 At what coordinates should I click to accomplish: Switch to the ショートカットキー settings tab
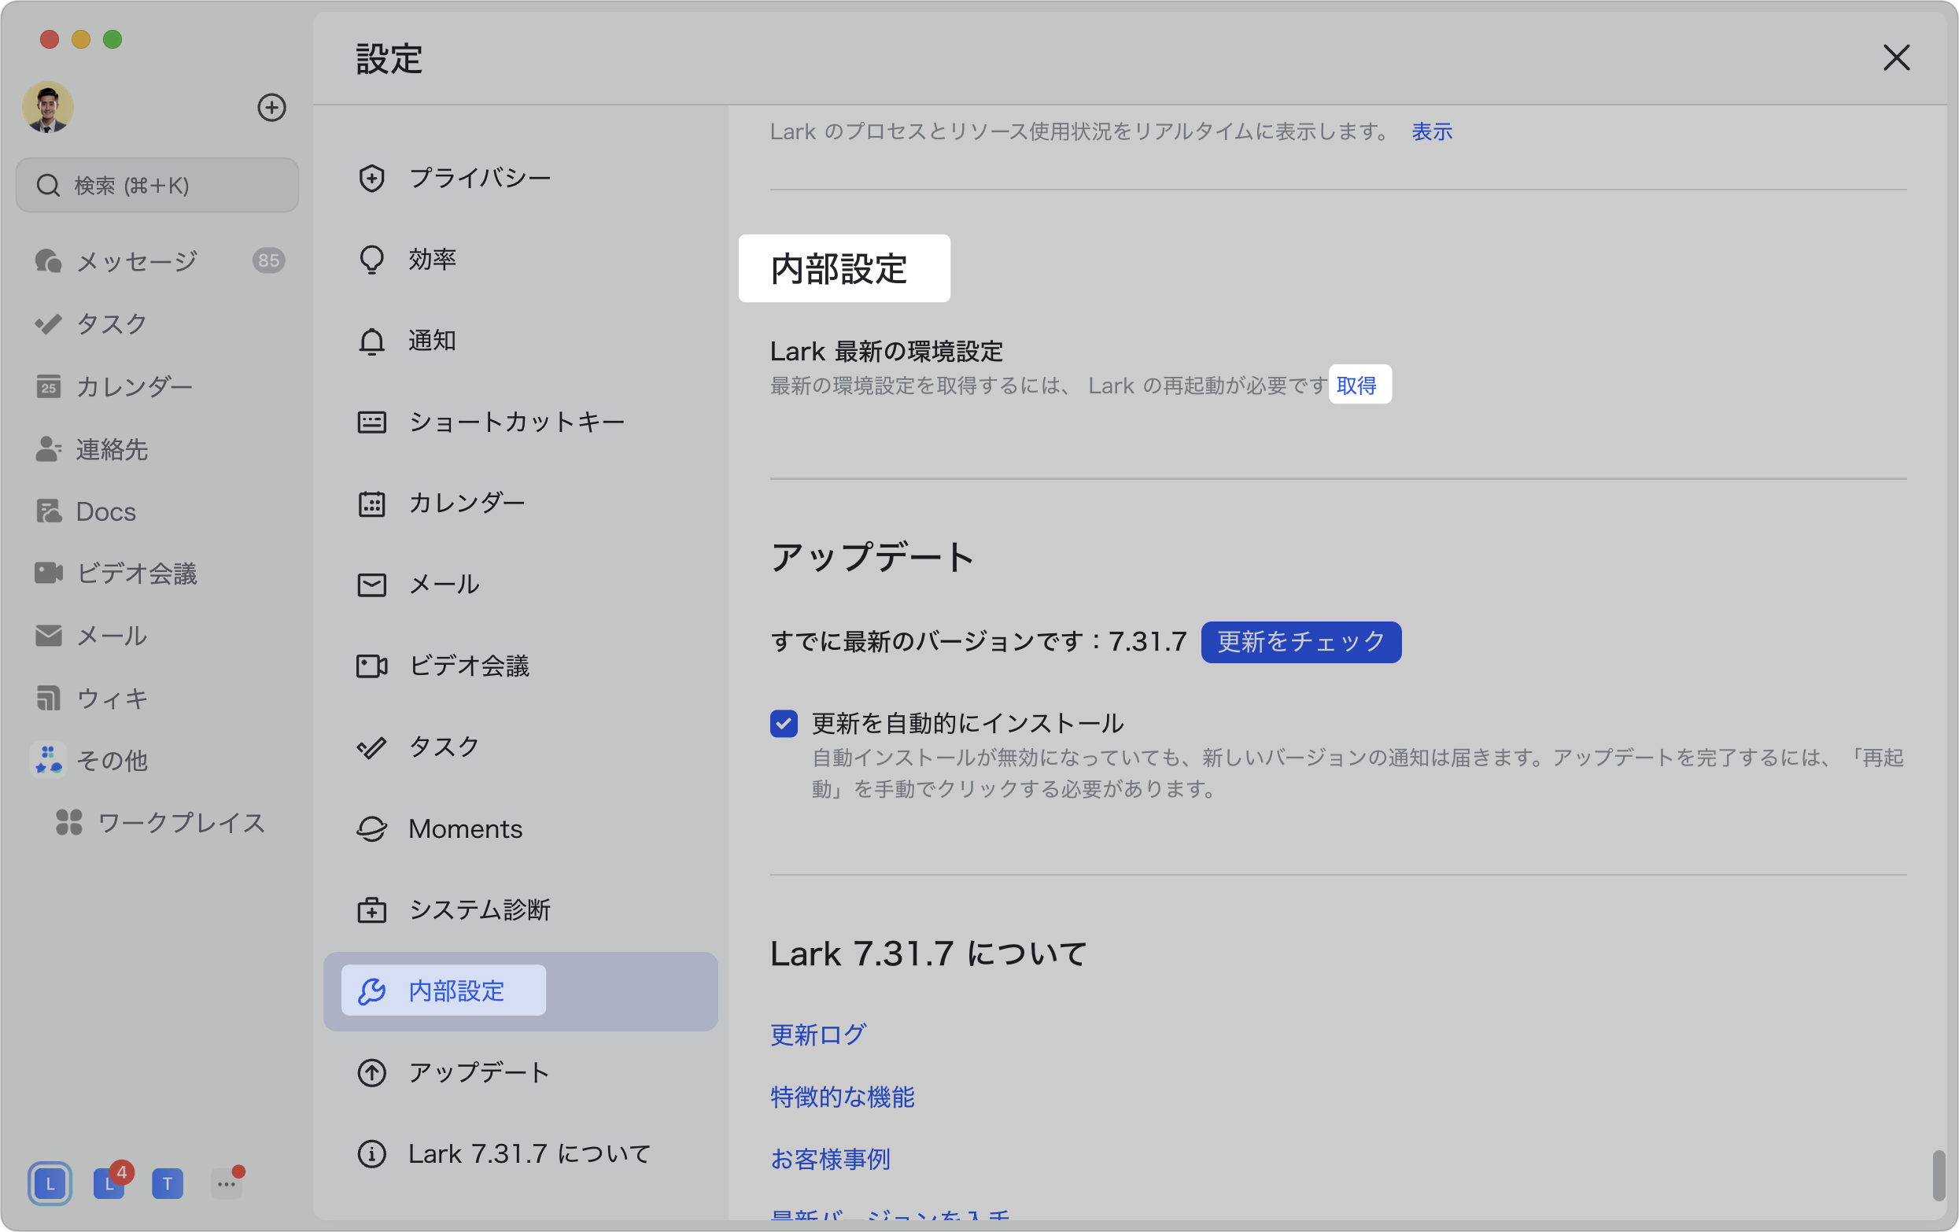(x=516, y=422)
